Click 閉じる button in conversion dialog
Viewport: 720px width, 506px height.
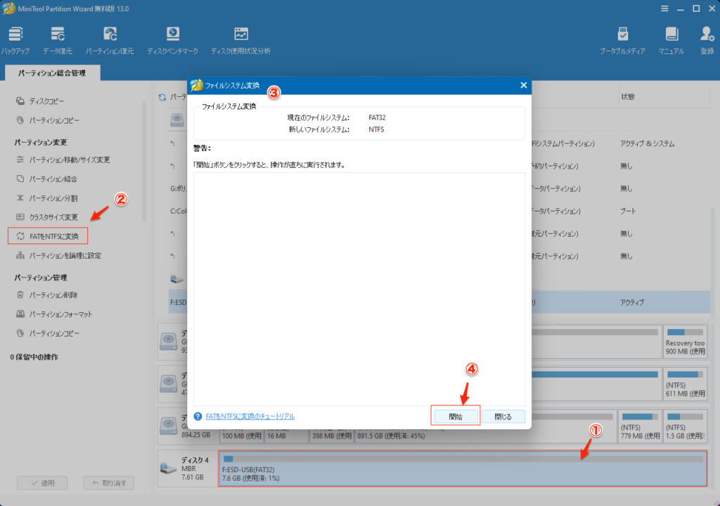point(503,416)
